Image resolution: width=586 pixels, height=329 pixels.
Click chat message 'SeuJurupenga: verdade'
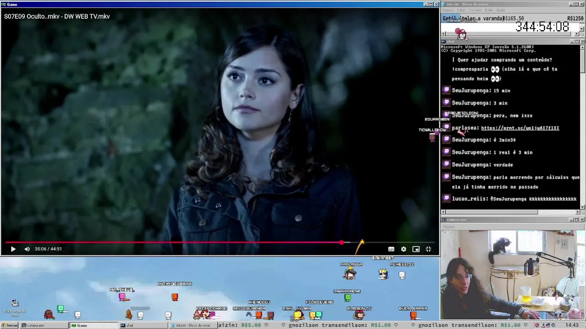pyautogui.click(x=483, y=165)
